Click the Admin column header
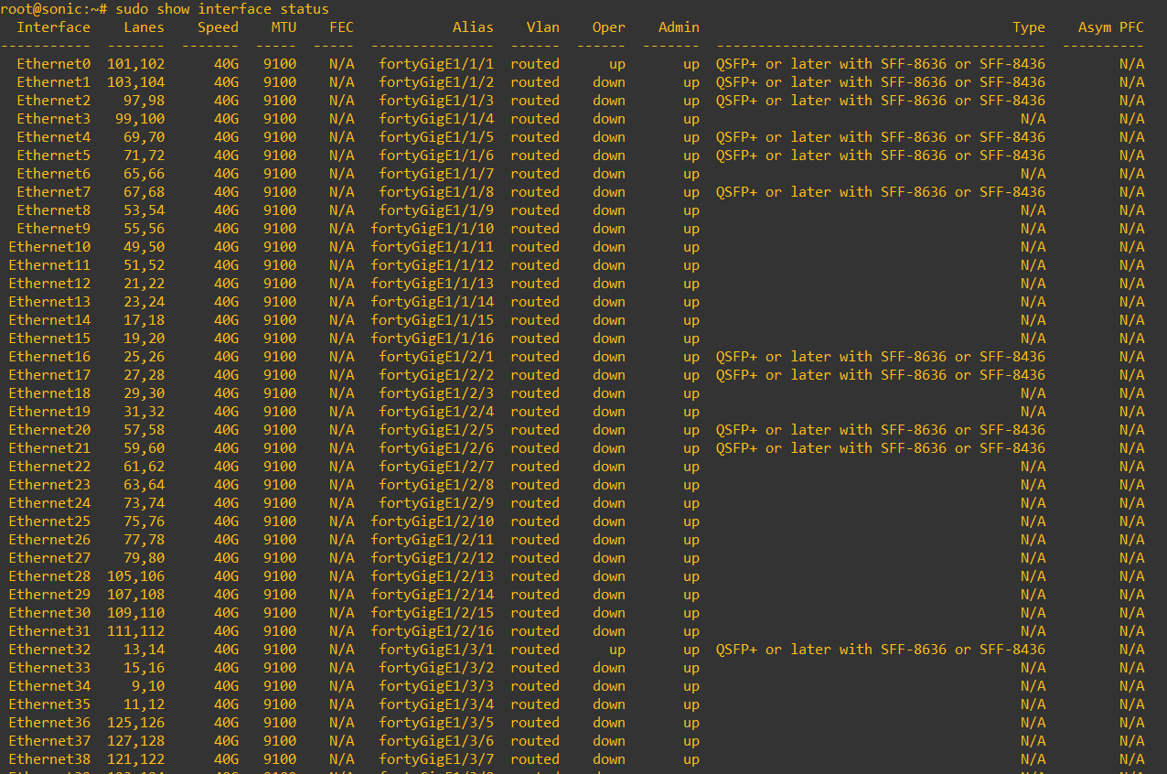 tap(679, 27)
